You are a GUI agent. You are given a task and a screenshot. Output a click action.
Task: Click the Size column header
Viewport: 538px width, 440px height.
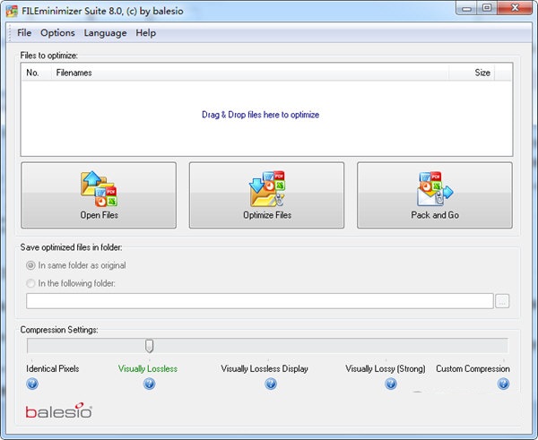[472, 73]
